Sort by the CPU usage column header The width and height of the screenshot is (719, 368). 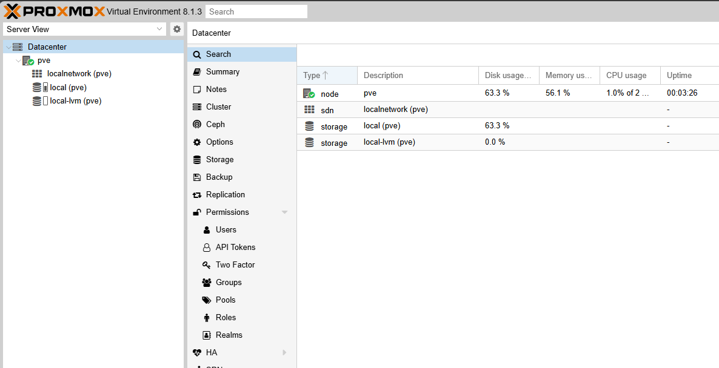[630, 76]
